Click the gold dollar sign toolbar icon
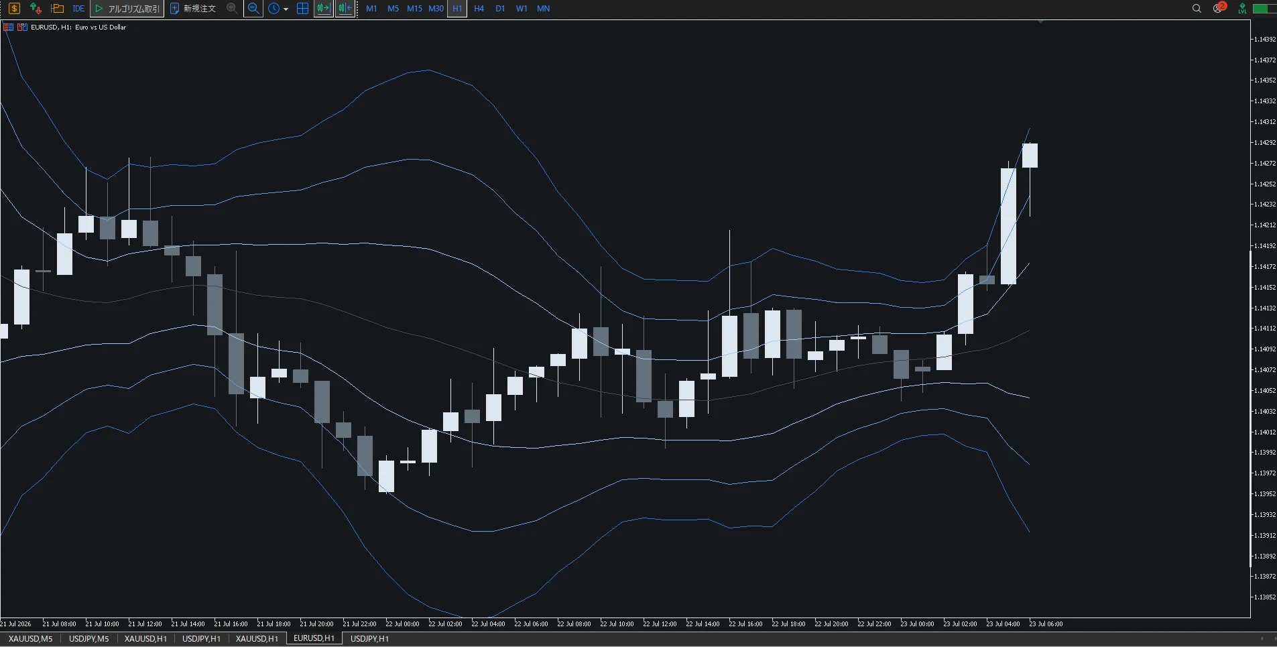The height and width of the screenshot is (647, 1277). point(14,9)
